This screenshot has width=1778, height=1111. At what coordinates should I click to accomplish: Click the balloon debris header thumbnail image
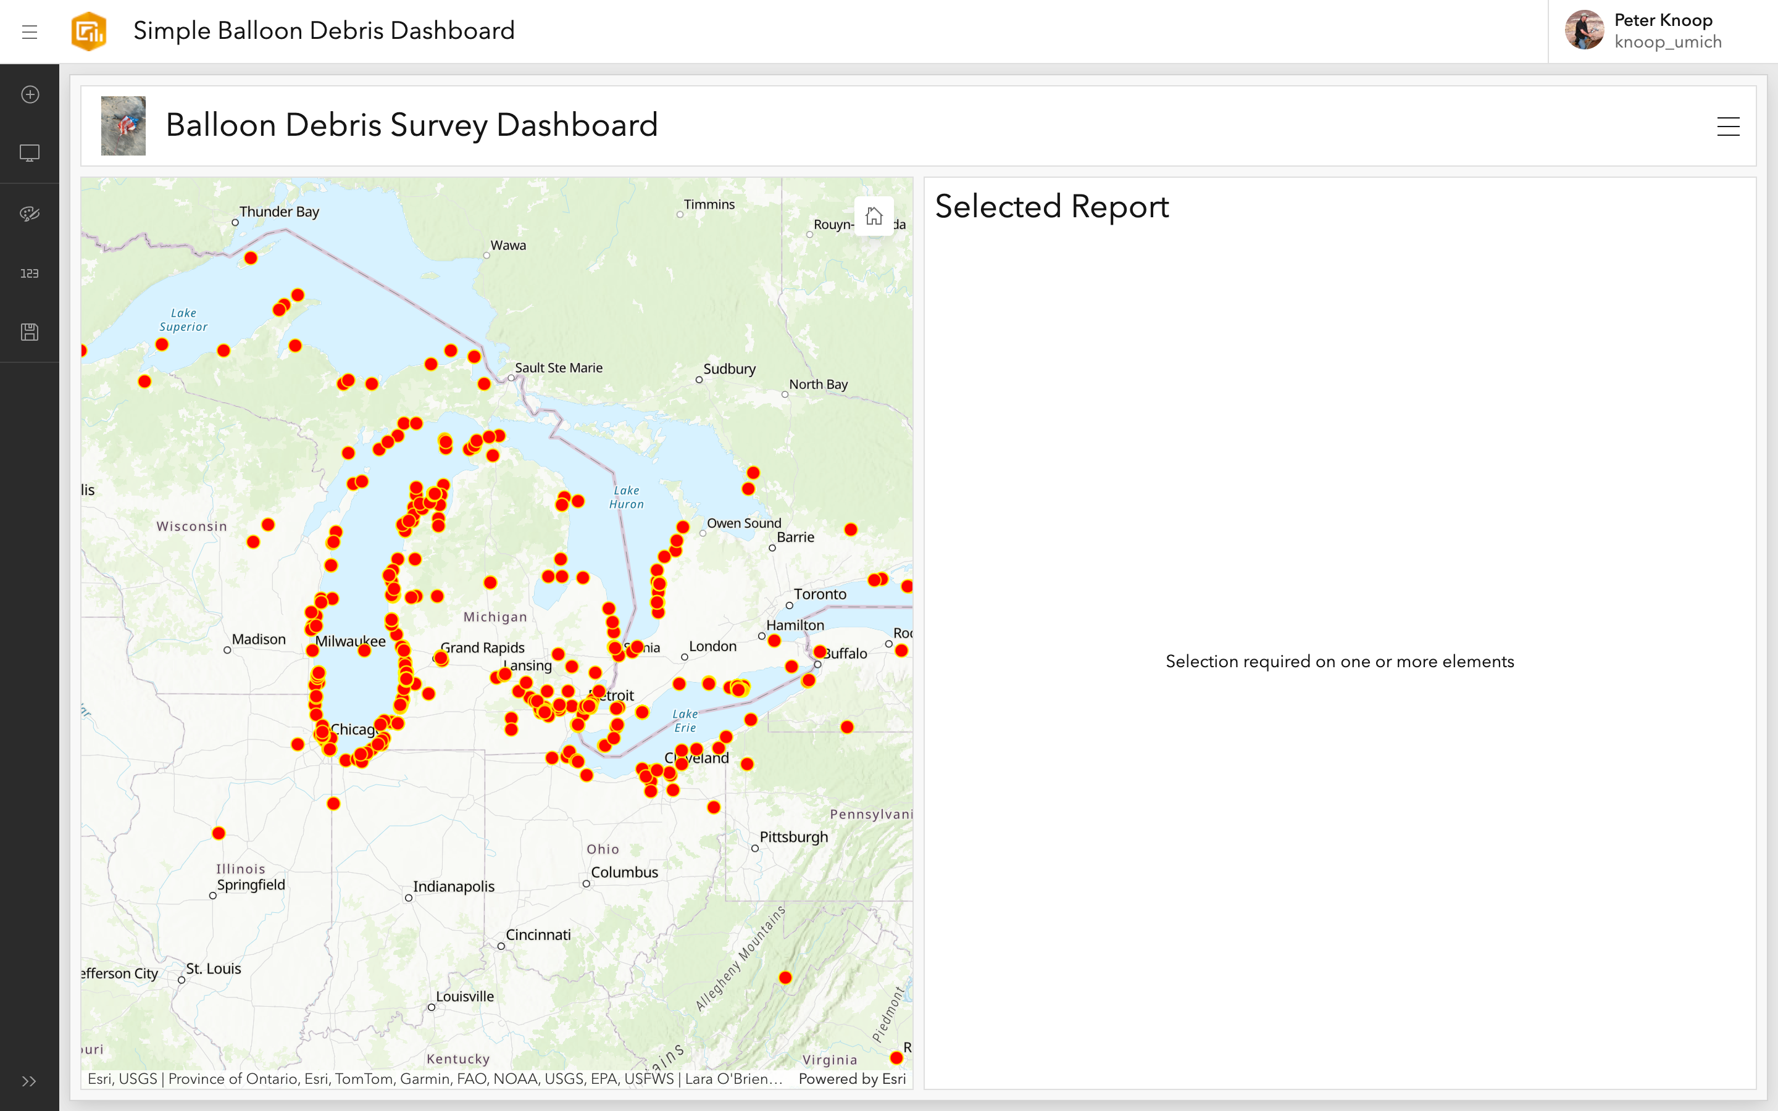[x=123, y=126]
